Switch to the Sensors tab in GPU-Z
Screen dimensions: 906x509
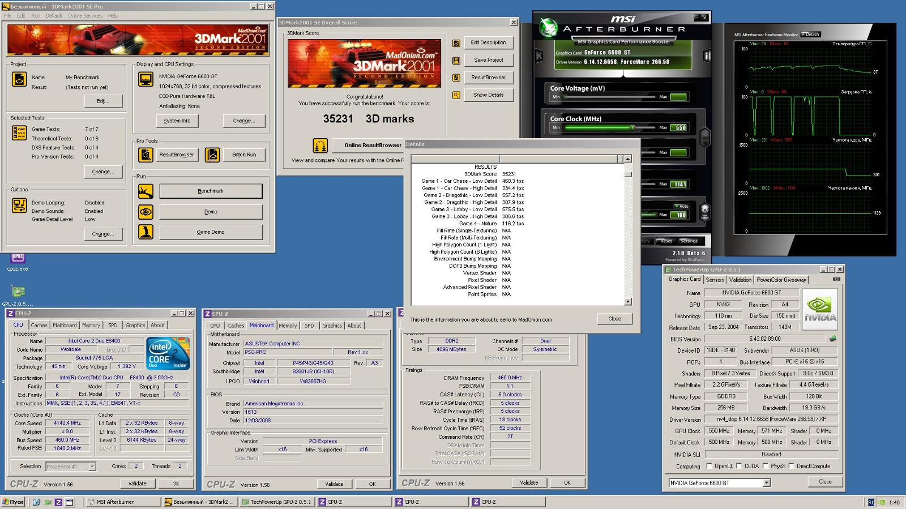715,280
